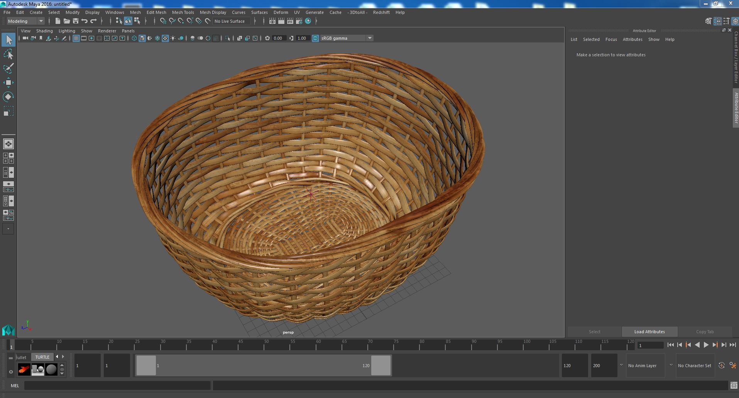The width and height of the screenshot is (739, 398).
Task: Activate the Scale tool
Action: pyautogui.click(x=8, y=111)
